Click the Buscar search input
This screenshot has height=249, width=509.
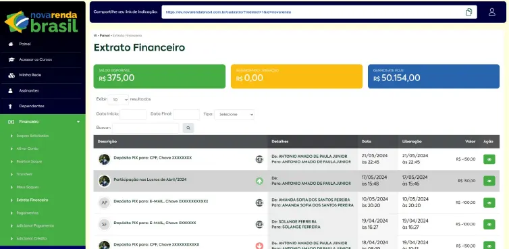145,128
